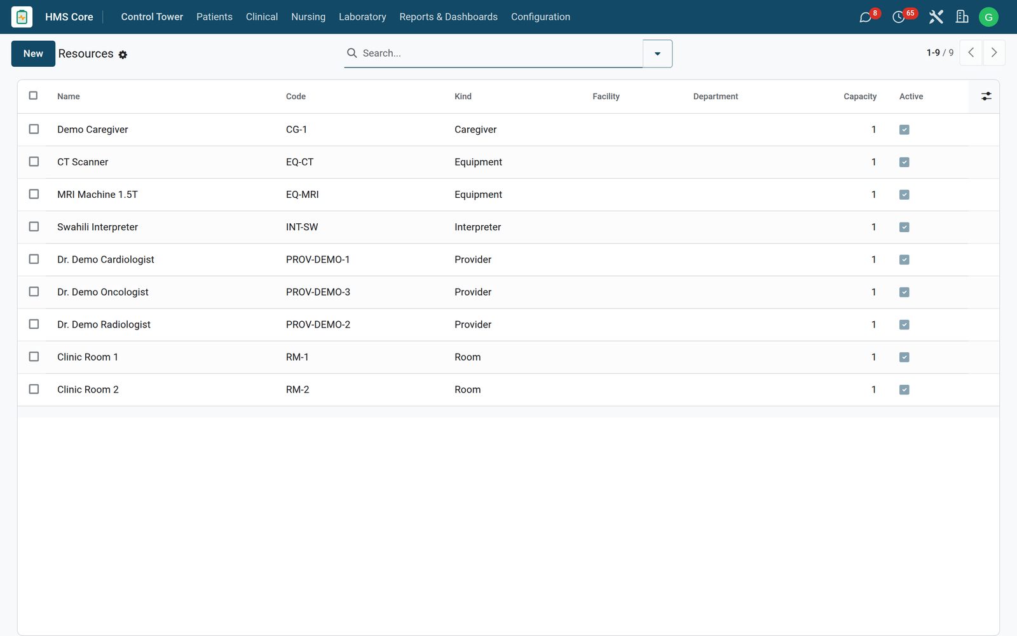Open the Reports & Dashboards menu
Viewport: 1017px width, 636px height.
pyautogui.click(x=448, y=17)
